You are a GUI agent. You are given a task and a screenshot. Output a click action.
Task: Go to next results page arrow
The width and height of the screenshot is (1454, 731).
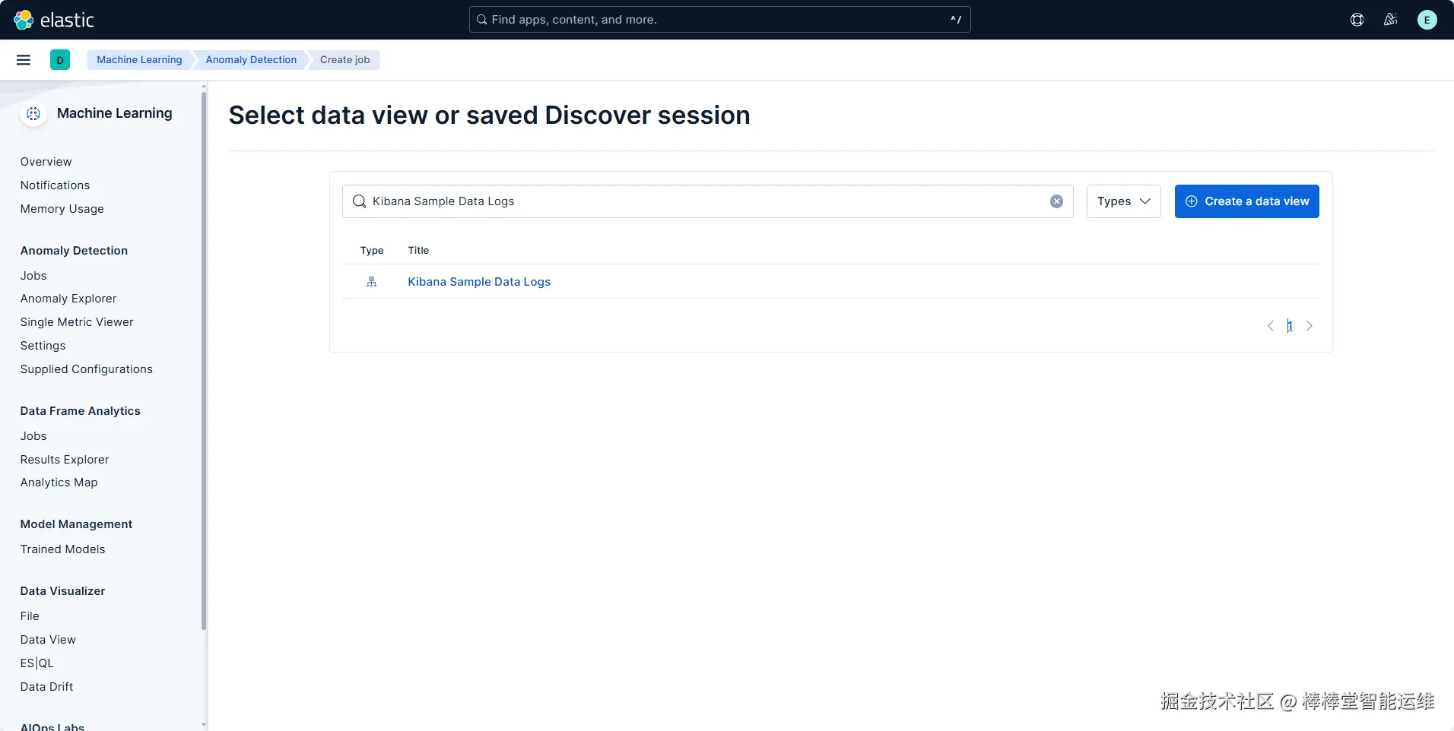(1310, 326)
